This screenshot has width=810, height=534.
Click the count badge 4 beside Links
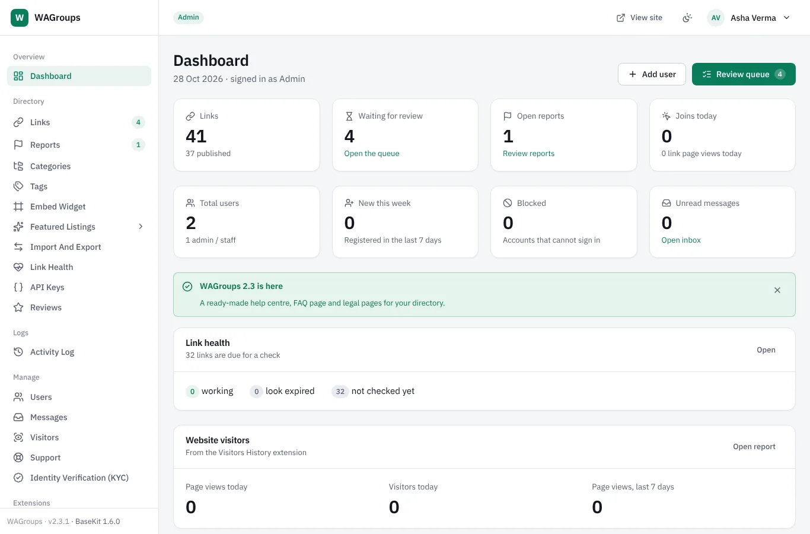(138, 122)
